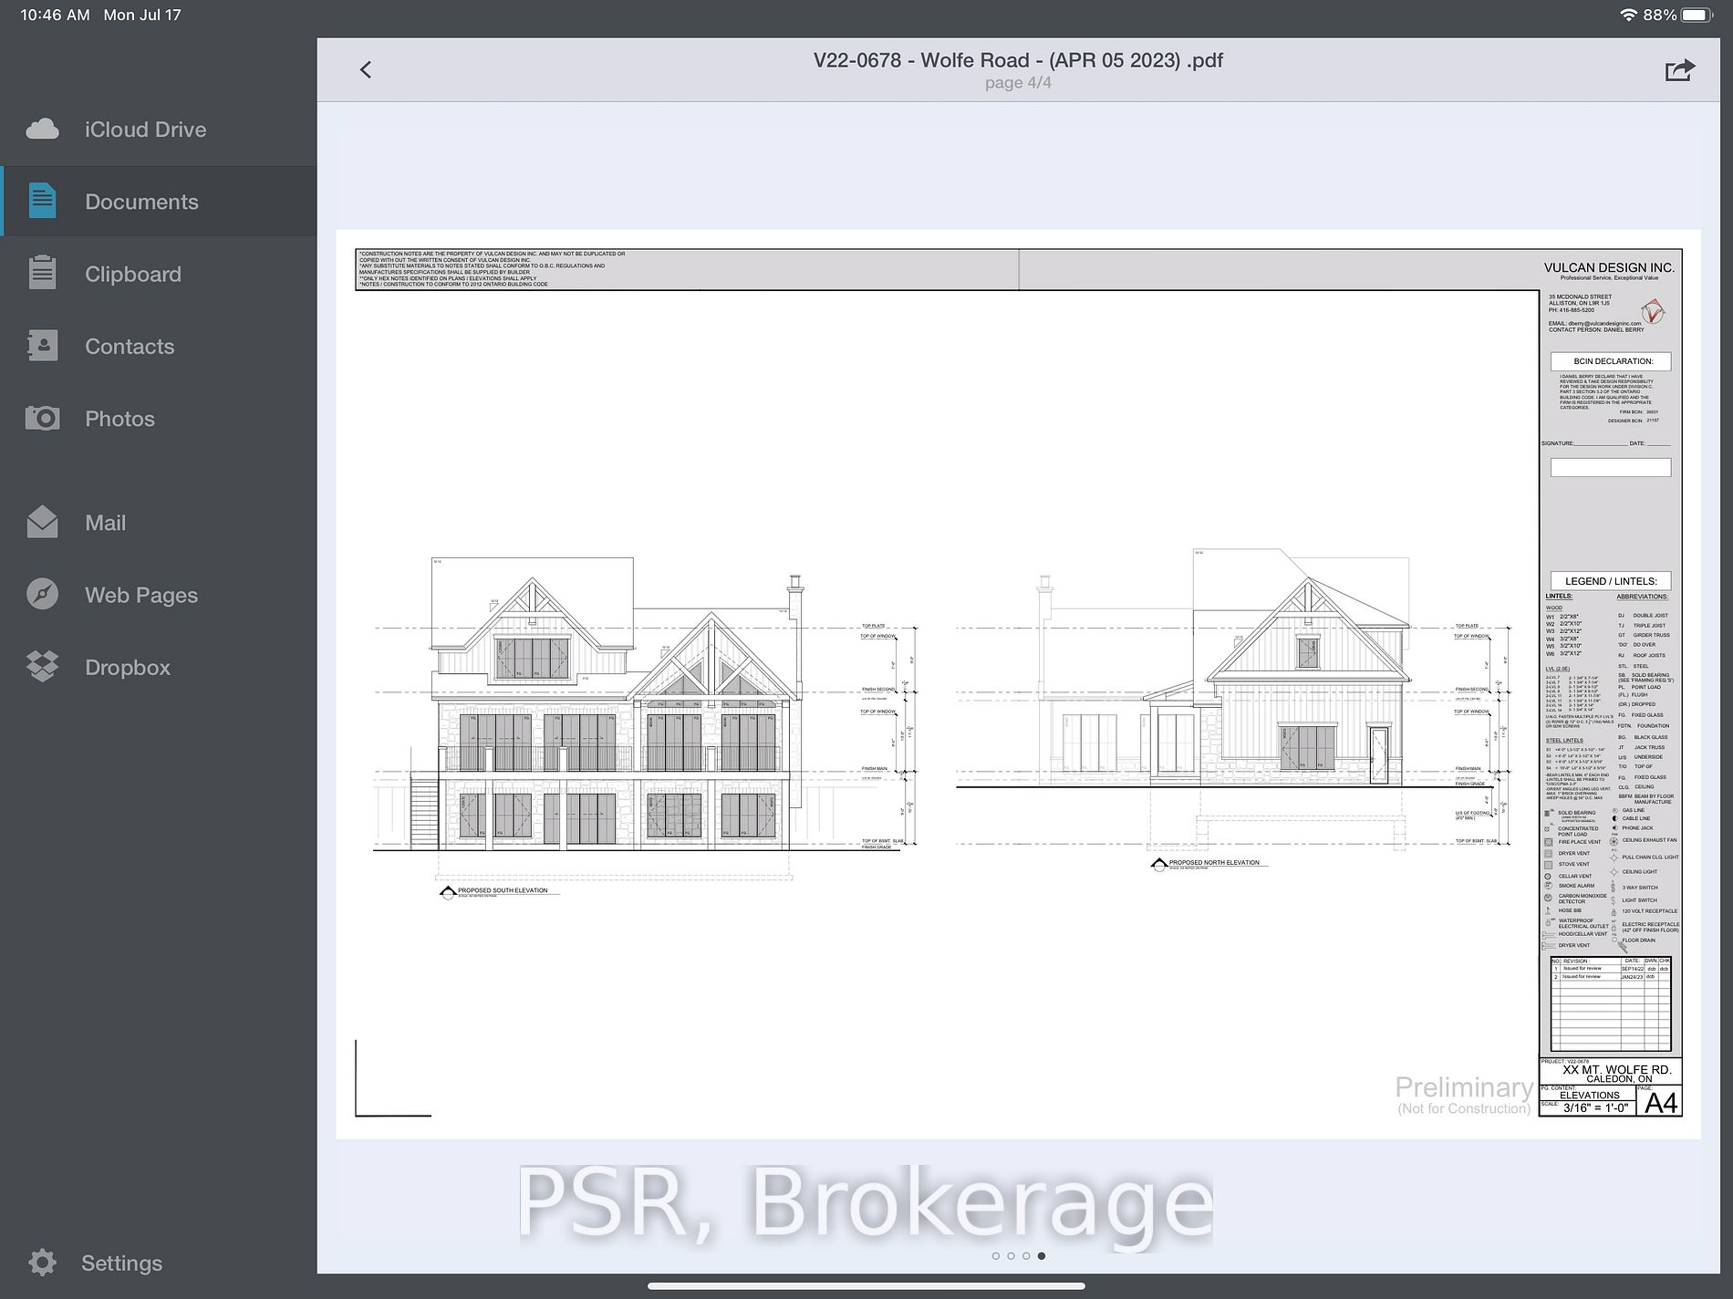This screenshot has height=1299, width=1733.
Task: Open Settings label in sidebar
Action: click(121, 1263)
